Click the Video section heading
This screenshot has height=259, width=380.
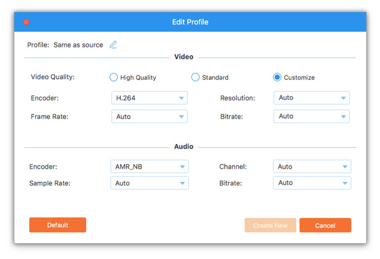point(184,57)
